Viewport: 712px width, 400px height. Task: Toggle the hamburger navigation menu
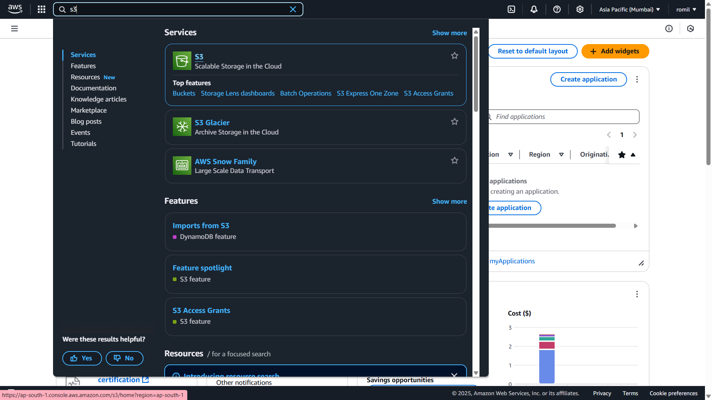coord(14,29)
